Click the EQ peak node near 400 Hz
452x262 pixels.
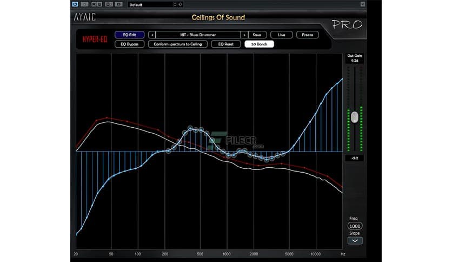coord(190,128)
